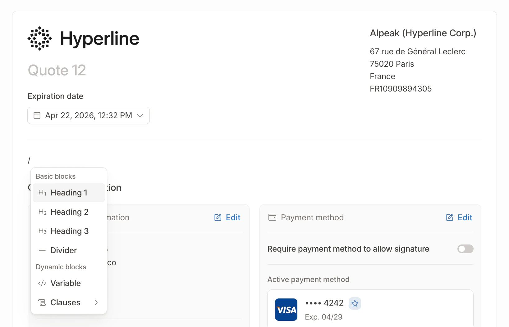Click the Dynamic blocks section label
This screenshot has height=327, width=509.
click(61, 267)
